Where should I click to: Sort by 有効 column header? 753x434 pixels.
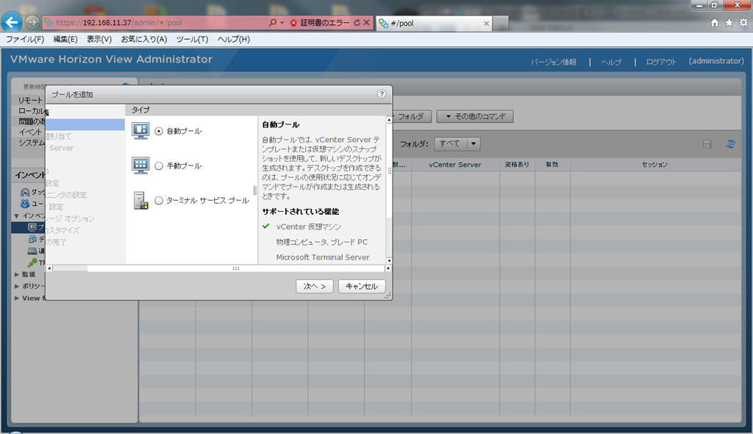point(552,164)
